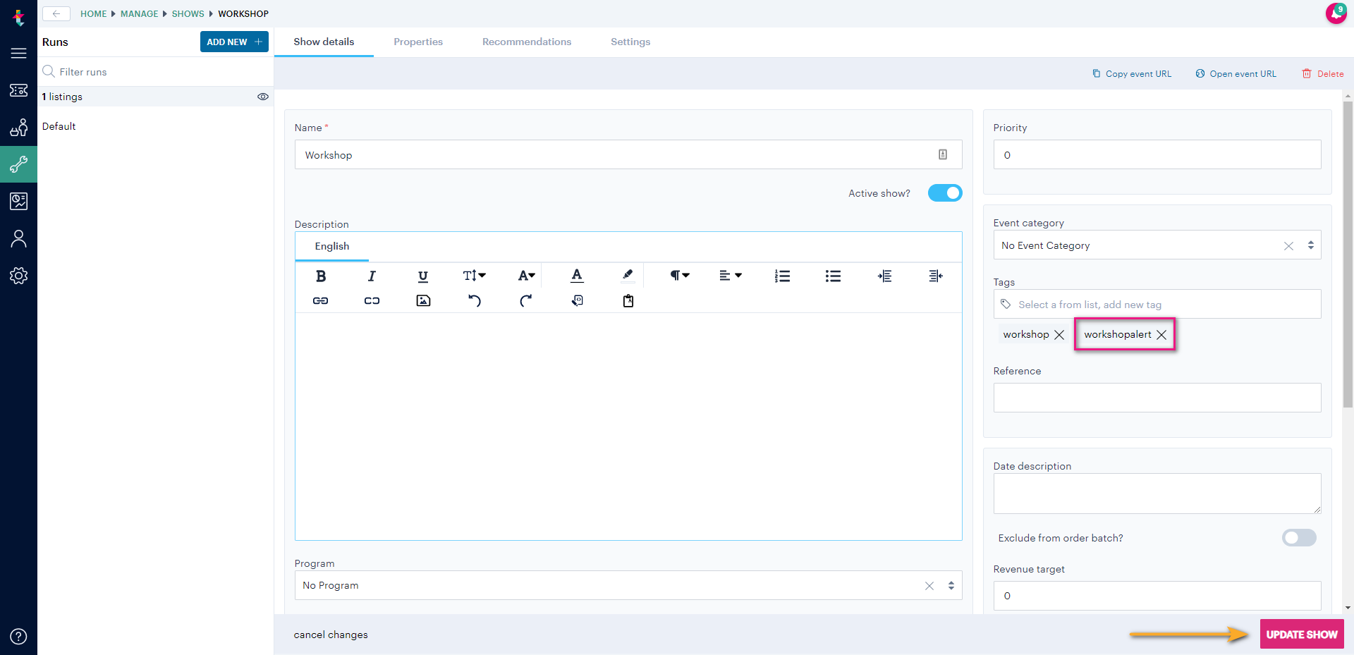This screenshot has width=1354, height=655.
Task: Click the clear formatting icon
Action: pos(577,300)
